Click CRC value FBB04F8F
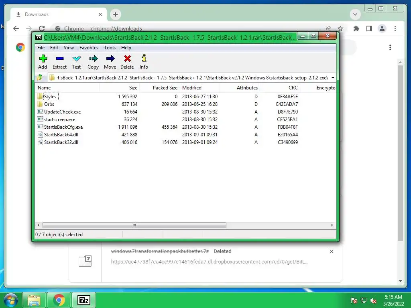The height and width of the screenshot is (308, 411). (287, 127)
